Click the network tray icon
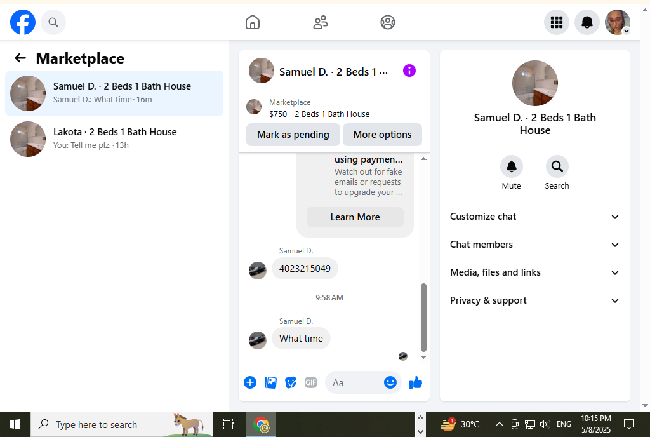Viewport: 650px width, 437px height. [530, 424]
